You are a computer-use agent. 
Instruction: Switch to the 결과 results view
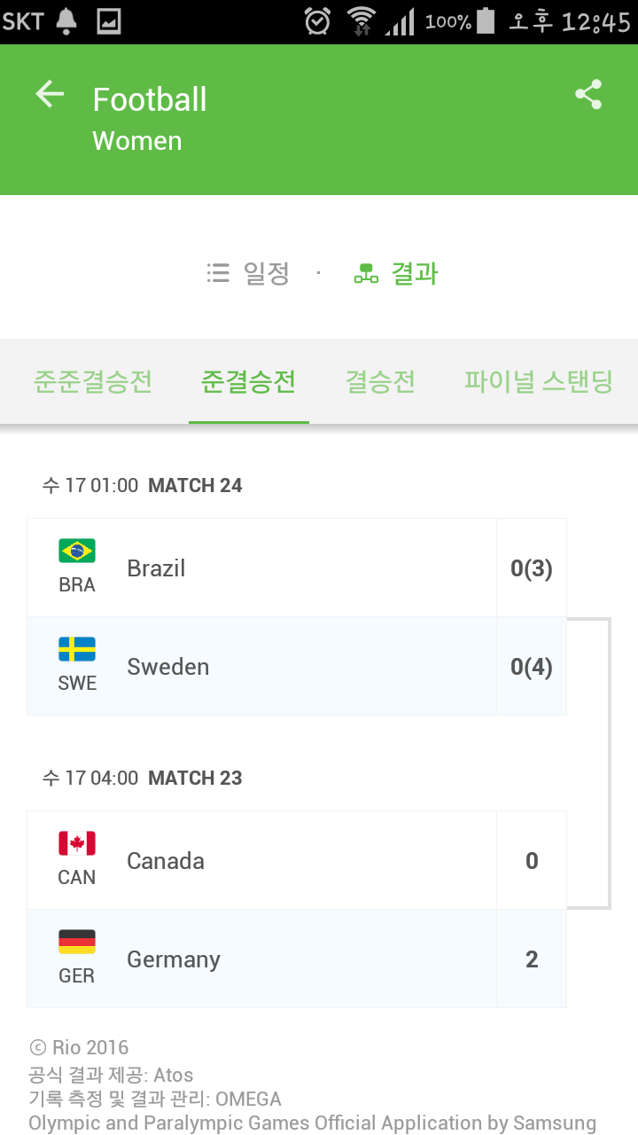396,273
